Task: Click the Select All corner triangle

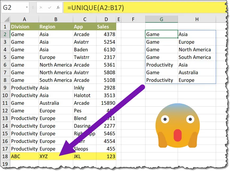Action: pos(6,19)
